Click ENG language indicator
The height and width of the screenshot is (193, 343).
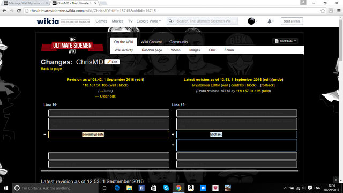317,188
